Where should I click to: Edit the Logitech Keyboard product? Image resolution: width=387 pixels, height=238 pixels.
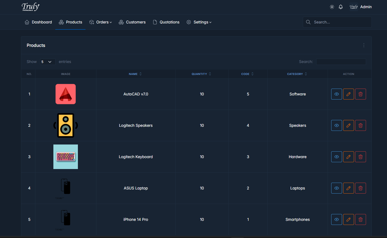tap(348, 157)
